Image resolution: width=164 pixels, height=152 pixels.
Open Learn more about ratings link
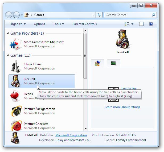(x=122, y=107)
